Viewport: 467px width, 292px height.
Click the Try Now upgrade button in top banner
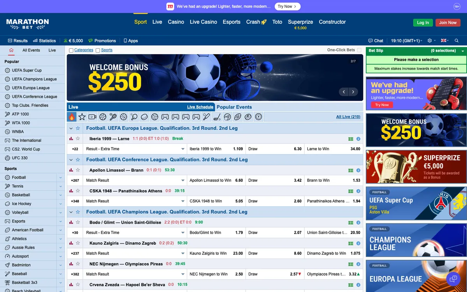[x=287, y=7]
